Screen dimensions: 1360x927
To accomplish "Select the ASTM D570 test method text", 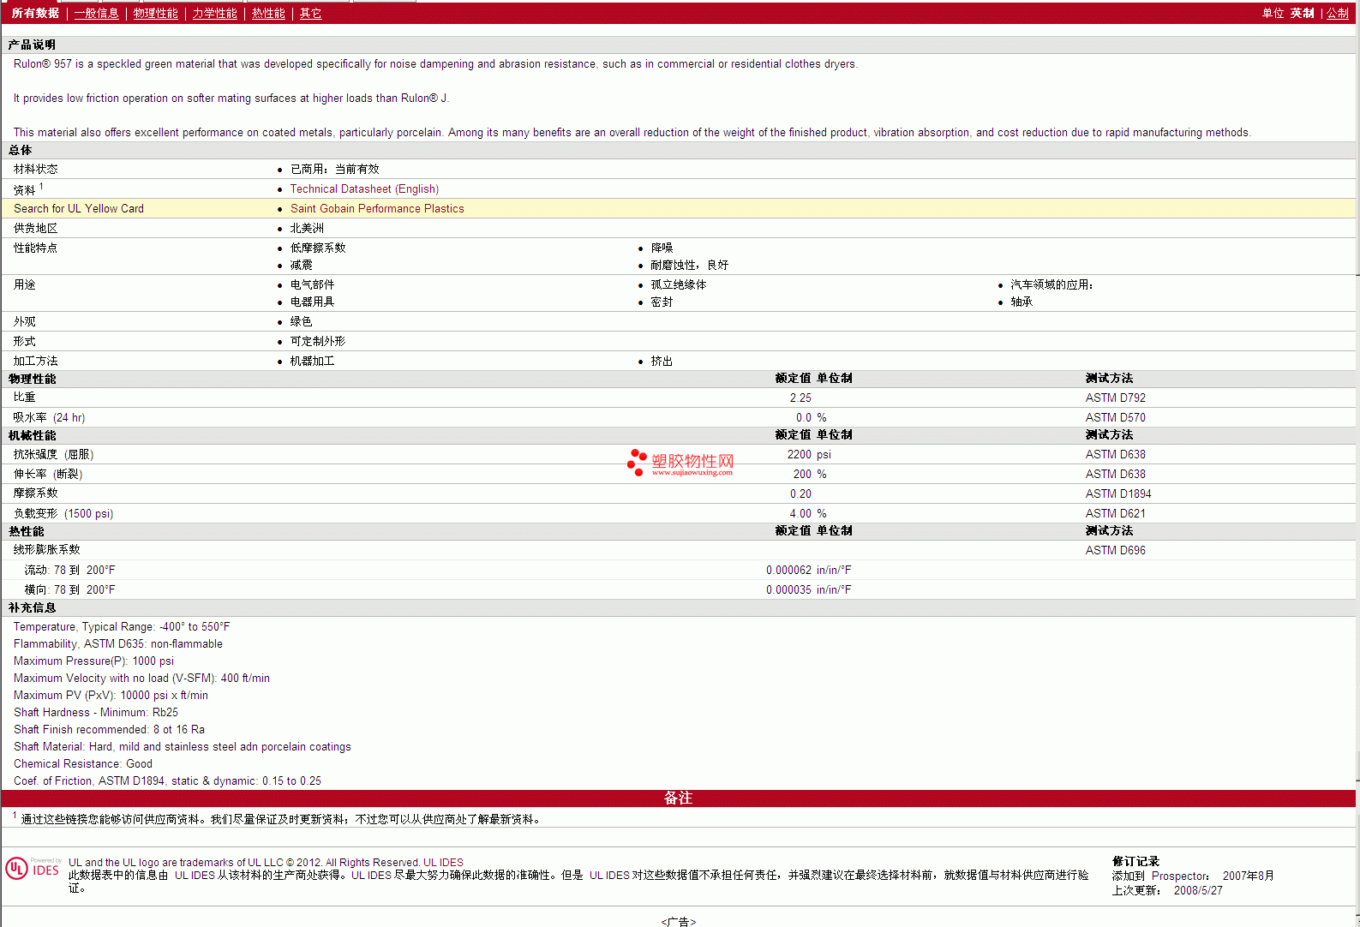I will 1115,418.
